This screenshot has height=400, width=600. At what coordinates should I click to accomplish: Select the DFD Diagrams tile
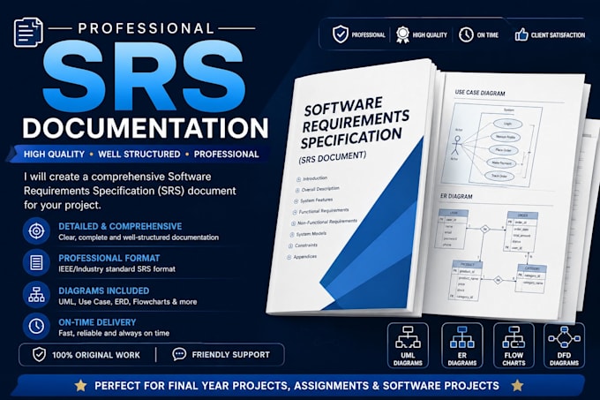click(564, 345)
